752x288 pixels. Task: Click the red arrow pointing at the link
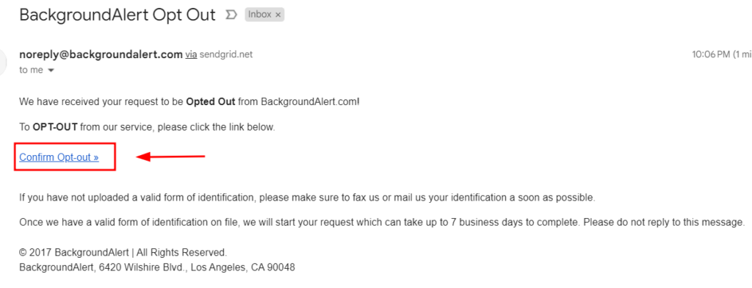click(x=171, y=156)
